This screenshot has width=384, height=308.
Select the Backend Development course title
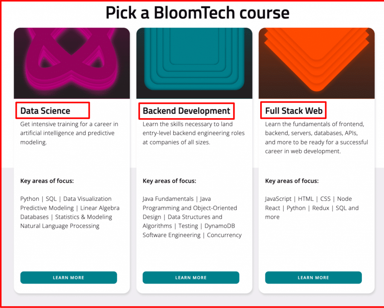[186, 110]
